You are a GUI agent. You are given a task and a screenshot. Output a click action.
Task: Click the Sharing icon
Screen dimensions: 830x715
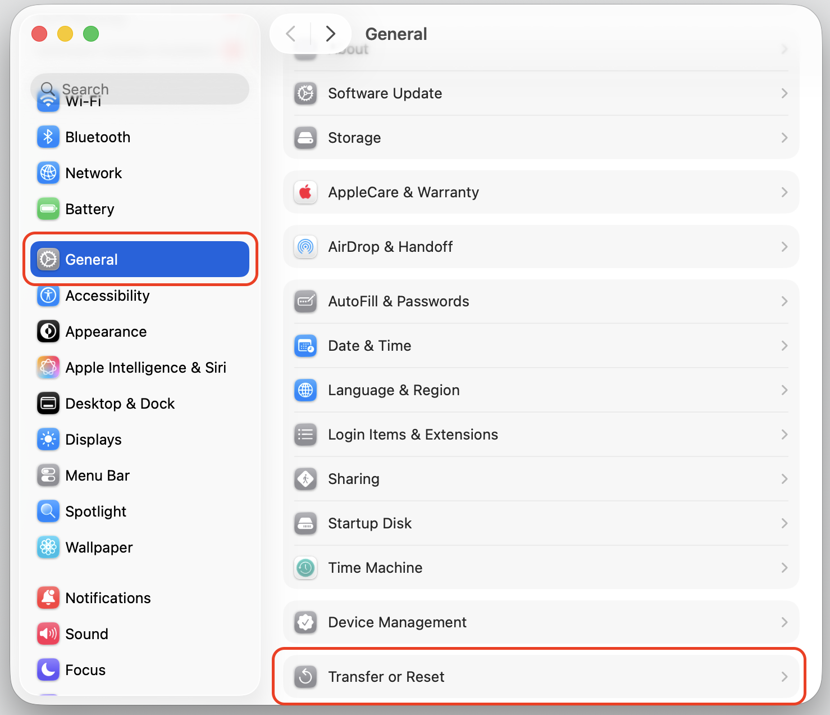coord(305,479)
